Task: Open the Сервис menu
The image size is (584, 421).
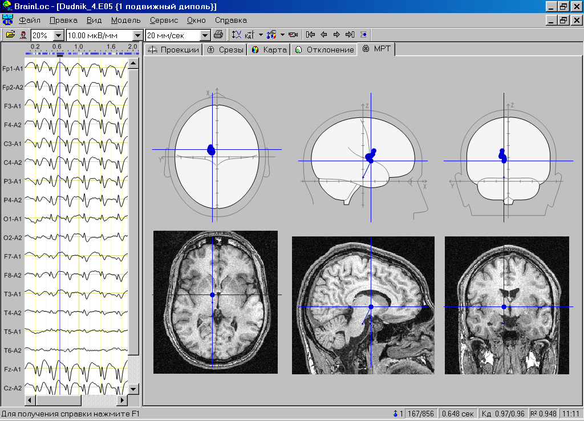Action: click(x=164, y=20)
